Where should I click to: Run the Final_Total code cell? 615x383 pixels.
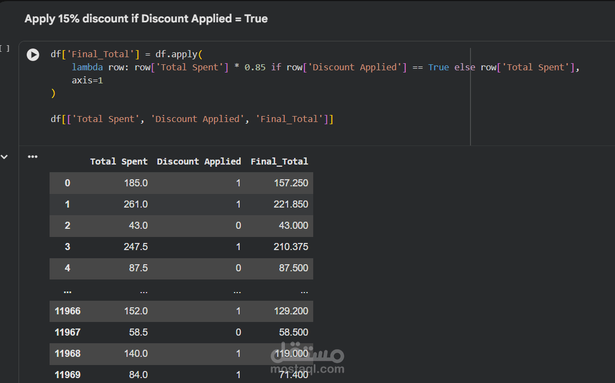coord(33,54)
